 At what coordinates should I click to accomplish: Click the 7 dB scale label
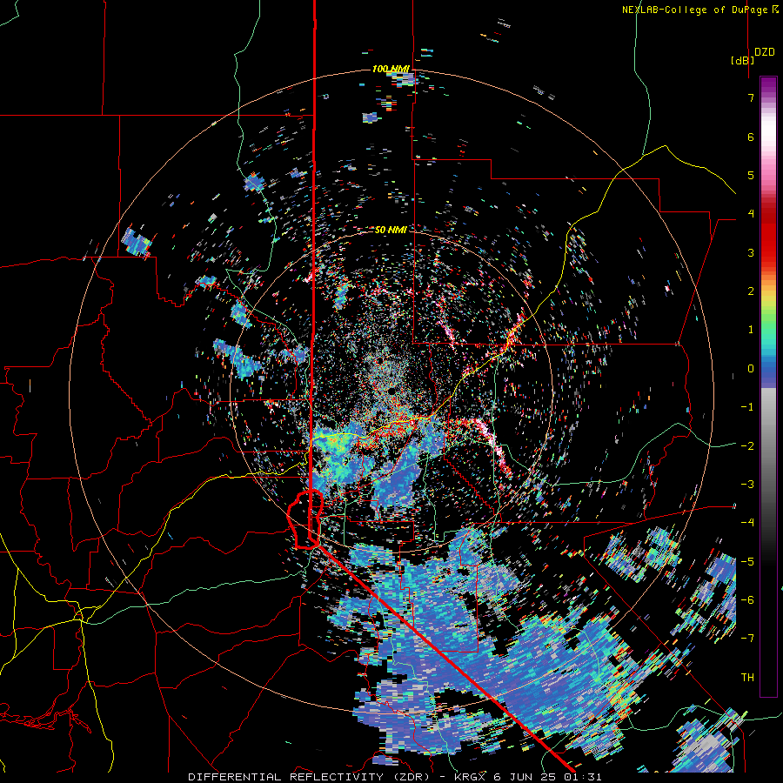pos(751,97)
